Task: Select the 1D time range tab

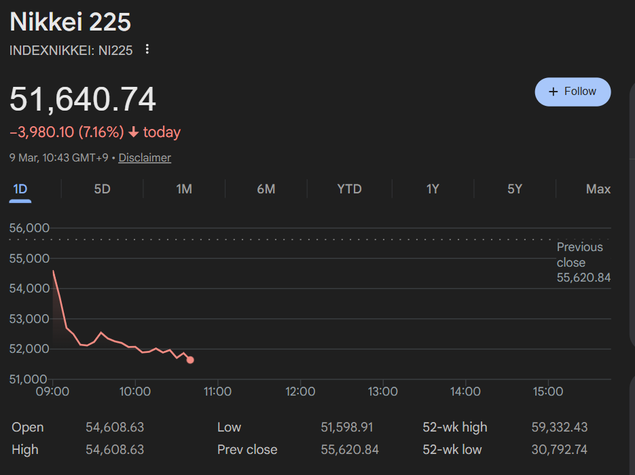Action: click(x=20, y=189)
